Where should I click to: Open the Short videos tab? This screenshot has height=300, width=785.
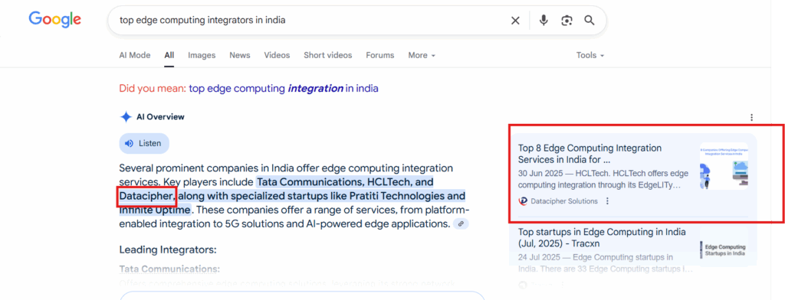click(x=328, y=55)
